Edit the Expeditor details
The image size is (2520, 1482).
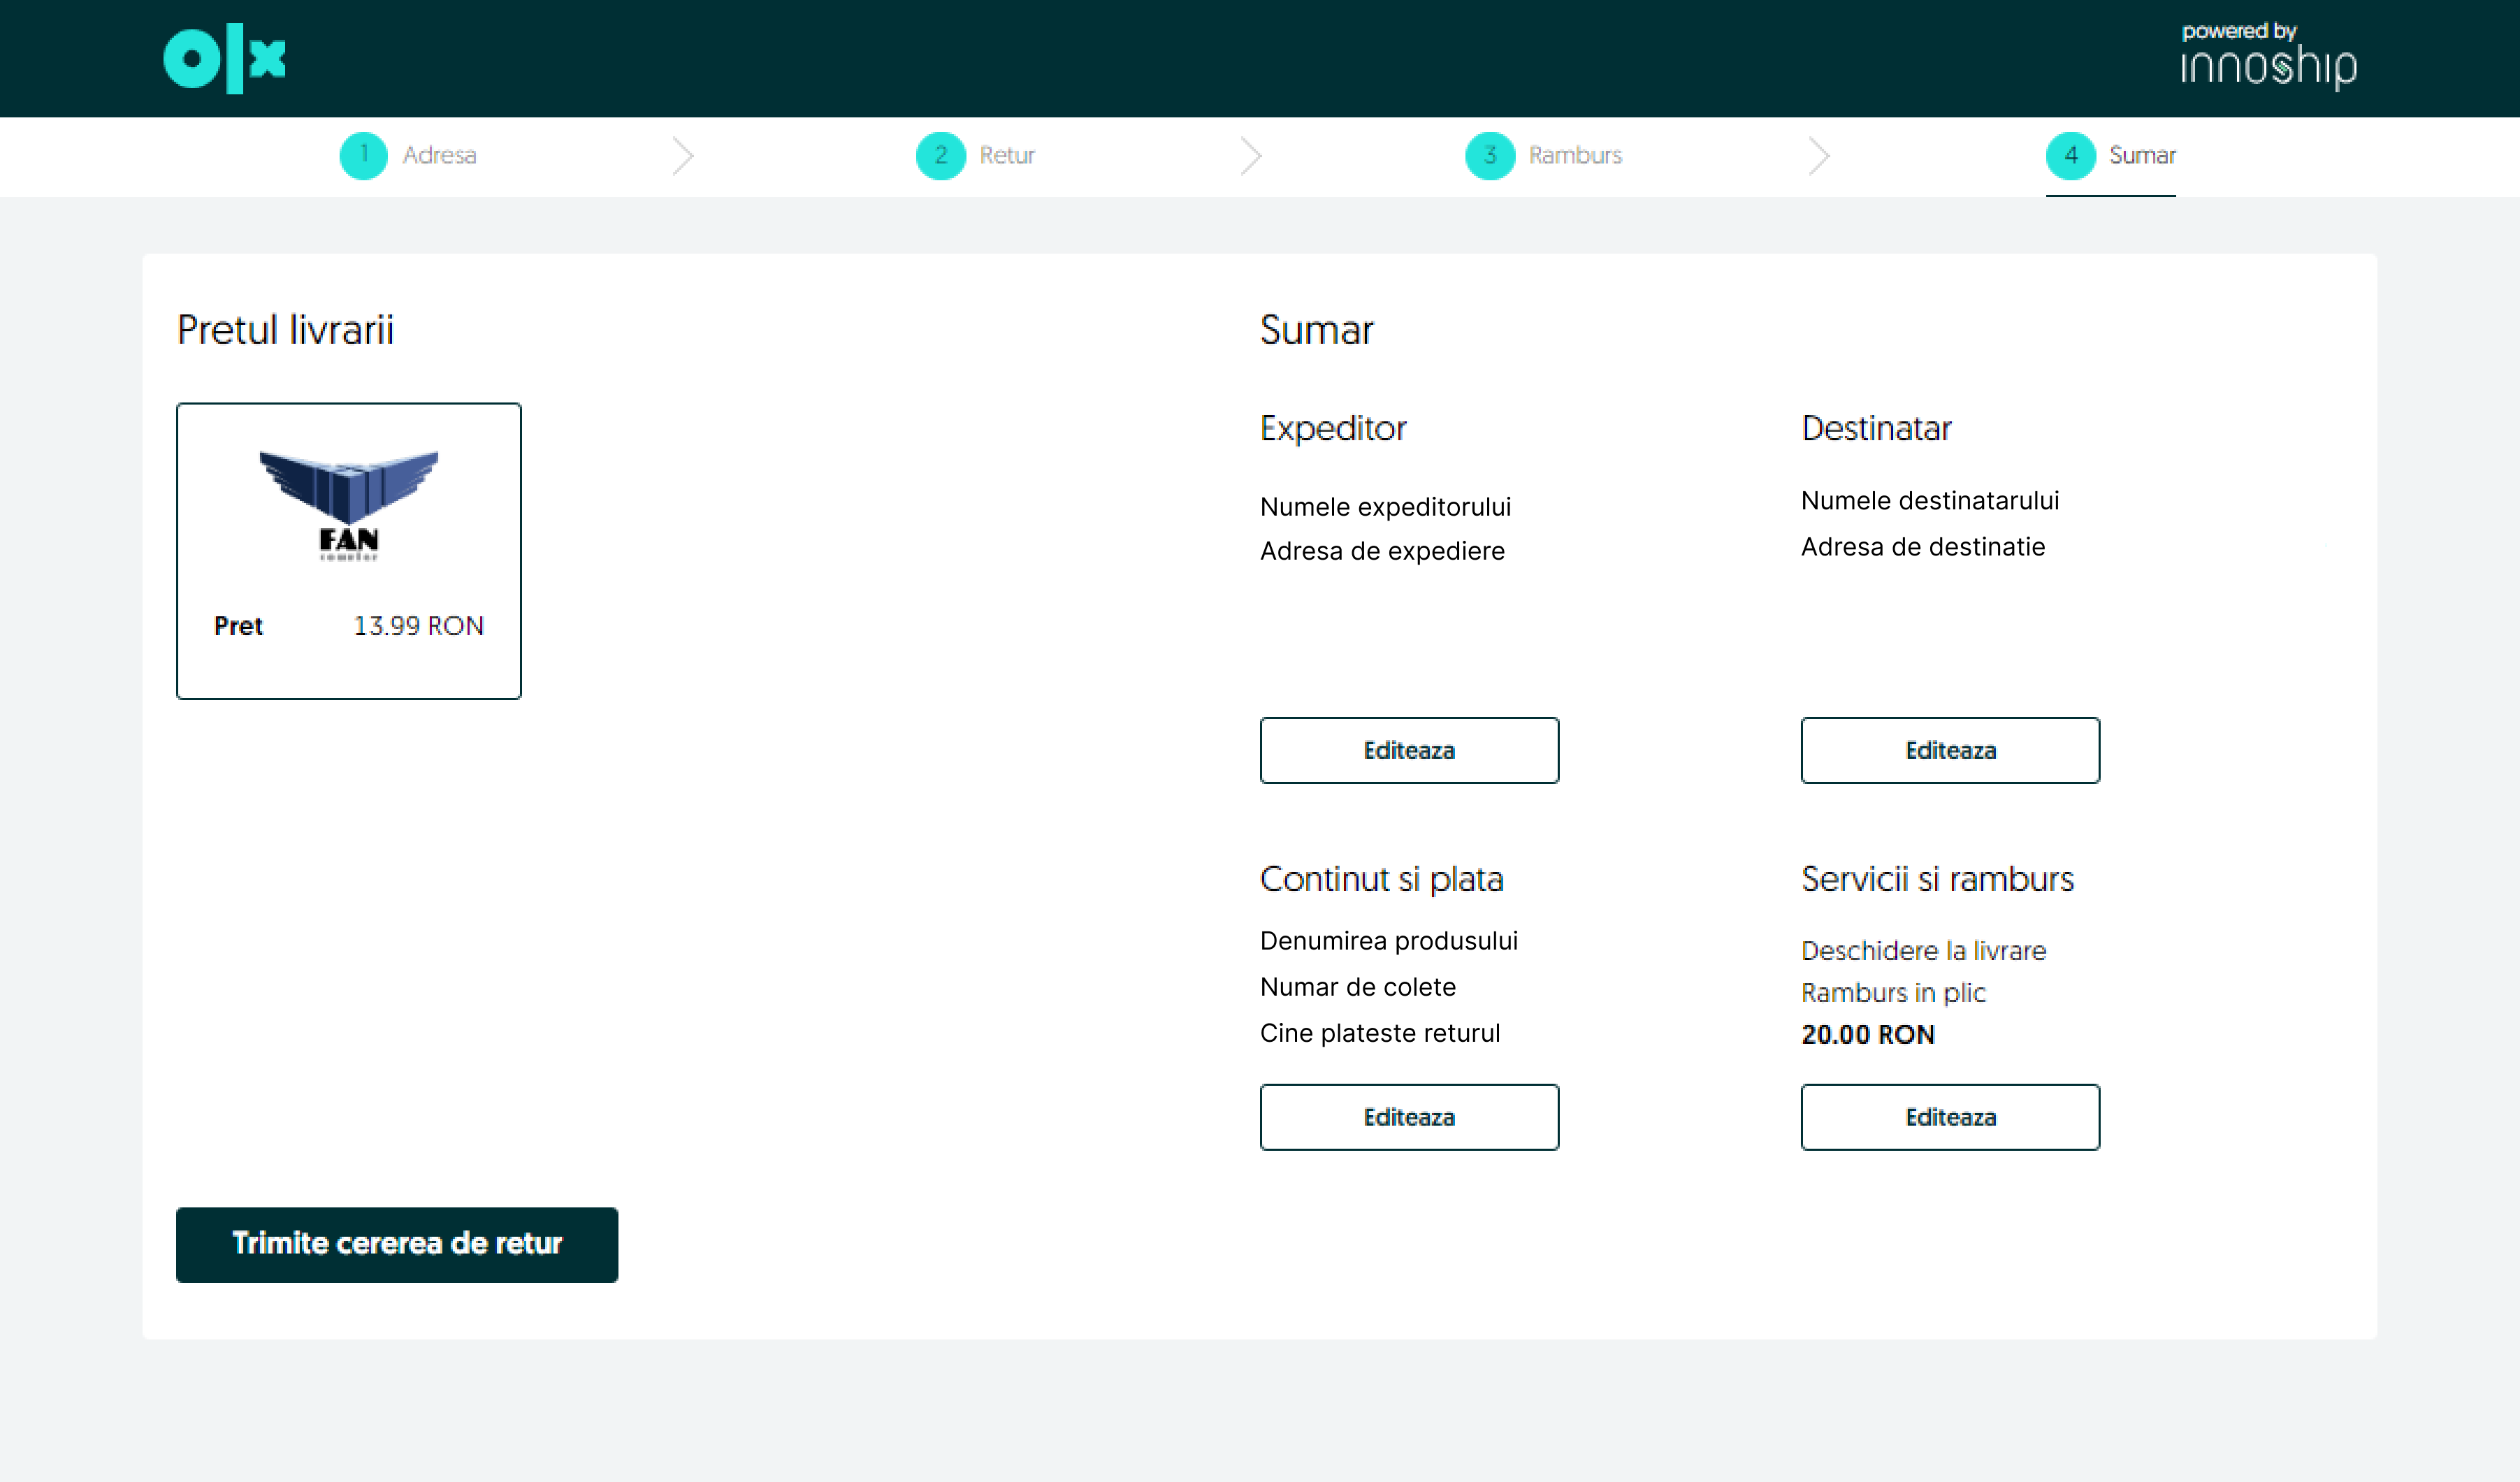(x=1408, y=750)
